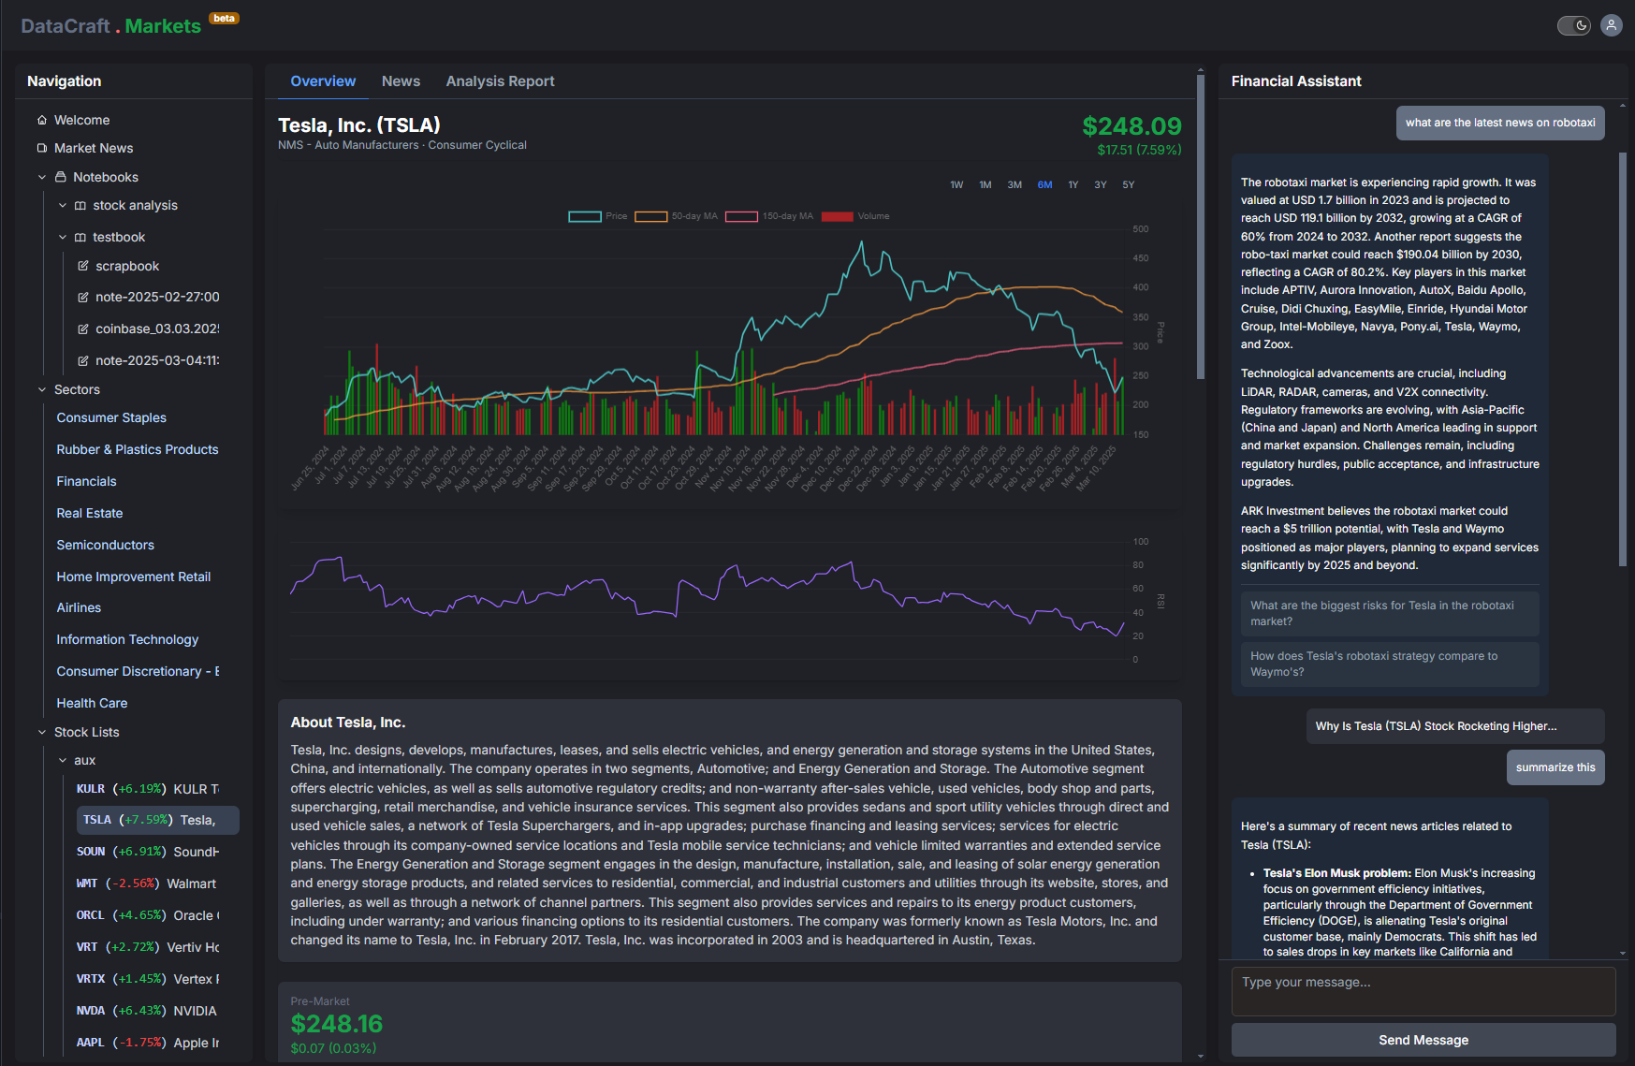Select the 1M chart range
This screenshot has width=1635, height=1066.
[985, 184]
